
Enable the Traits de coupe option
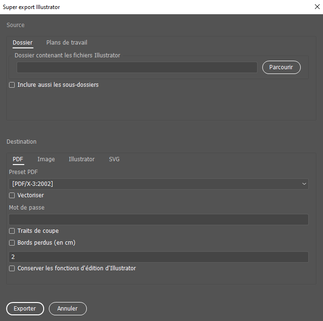coord(12,231)
